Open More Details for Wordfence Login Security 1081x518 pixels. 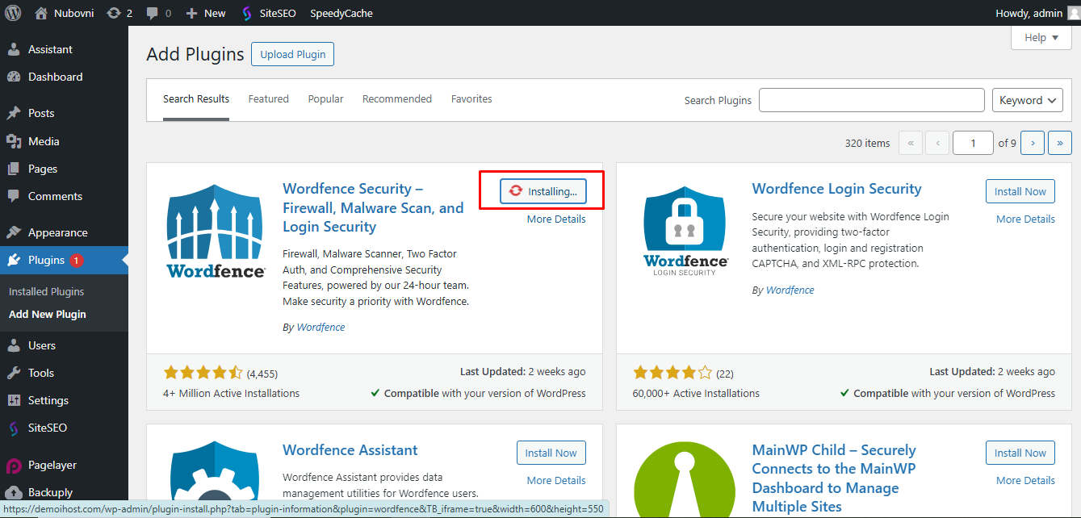(x=1025, y=219)
